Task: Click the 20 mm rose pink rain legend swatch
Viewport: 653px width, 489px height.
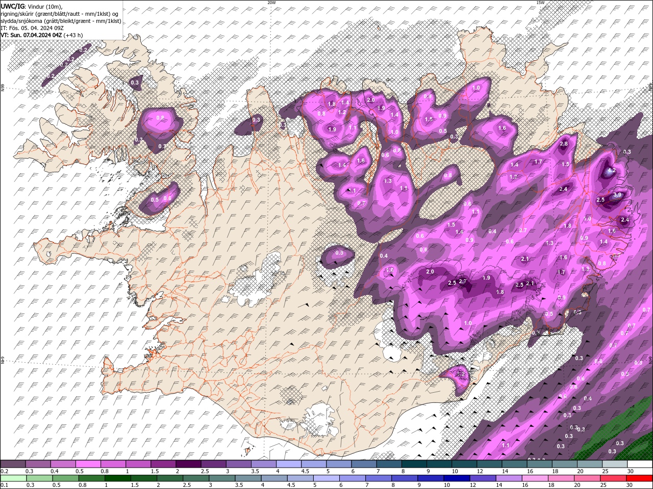Action: click(x=586, y=478)
